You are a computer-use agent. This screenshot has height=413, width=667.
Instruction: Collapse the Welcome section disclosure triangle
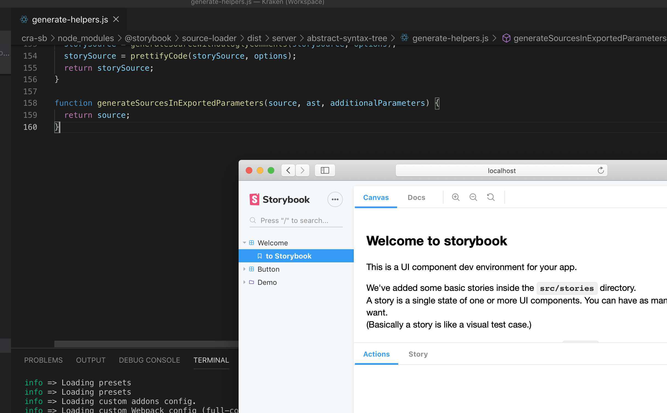click(245, 243)
